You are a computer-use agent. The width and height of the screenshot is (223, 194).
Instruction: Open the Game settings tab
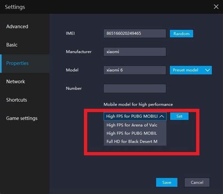pos(22,118)
